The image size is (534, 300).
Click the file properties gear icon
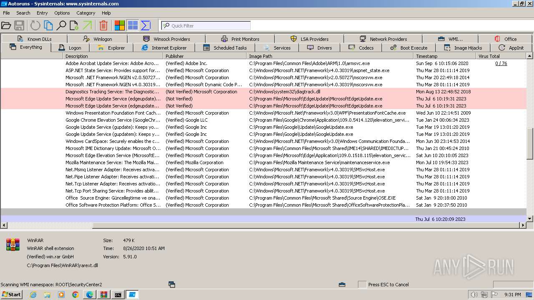coord(74,26)
